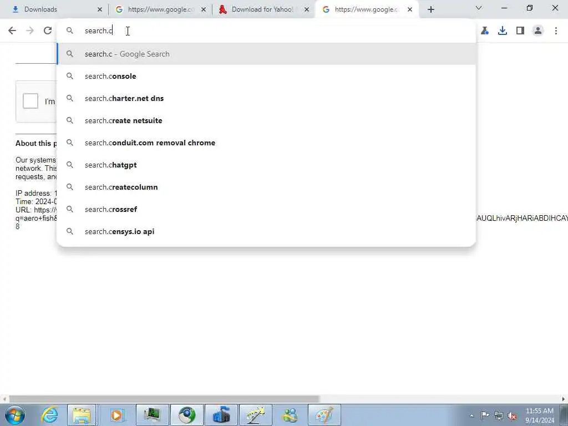The height and width of the screenshot is (426, 568).
Task: Click the forward navigation arrow
Action: (x=30, y=31)
